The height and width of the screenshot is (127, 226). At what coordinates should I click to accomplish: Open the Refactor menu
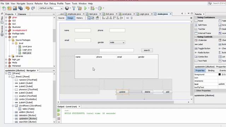click(x=38, y=4)
